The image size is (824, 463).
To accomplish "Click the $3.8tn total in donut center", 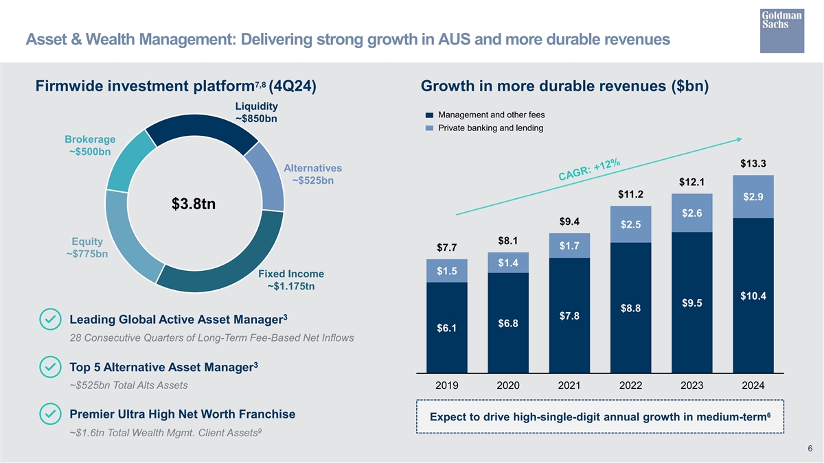I will pos(193,204).
